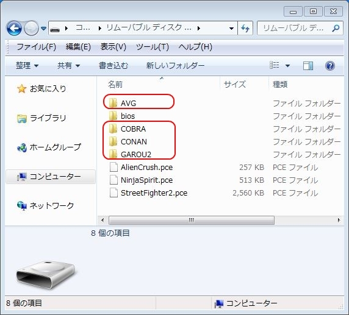Click the お気に入り star in sidebar
Screen dimensions: 349x315
tap(21, 89)
